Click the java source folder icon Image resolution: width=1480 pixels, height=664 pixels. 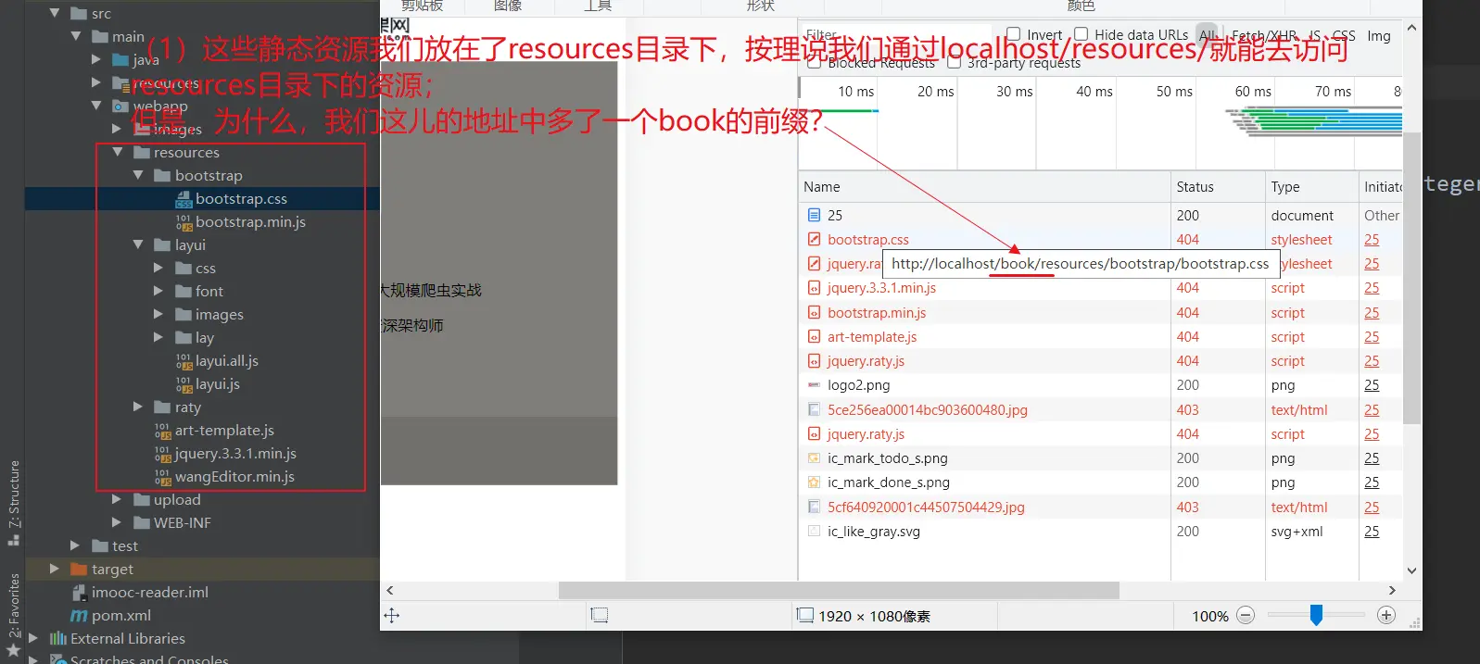coord(120,59)
